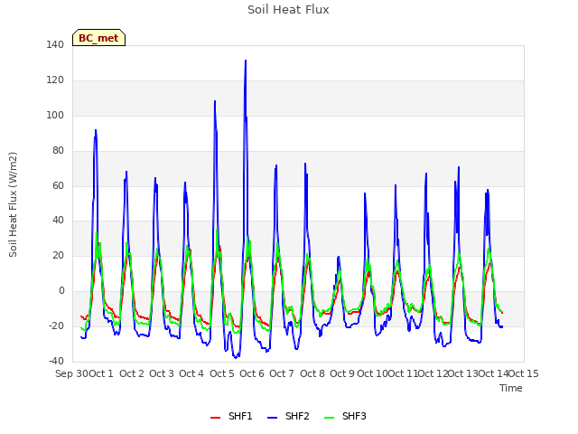The width and height of the screenshot is (578, 434).
Task: Click the 20 y-axis tick label
Action: tap(58, 255)
